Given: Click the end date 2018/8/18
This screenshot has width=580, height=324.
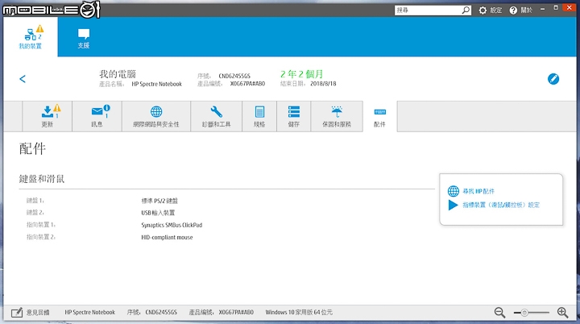Looking at the screenshot, I should coord(323,84).
